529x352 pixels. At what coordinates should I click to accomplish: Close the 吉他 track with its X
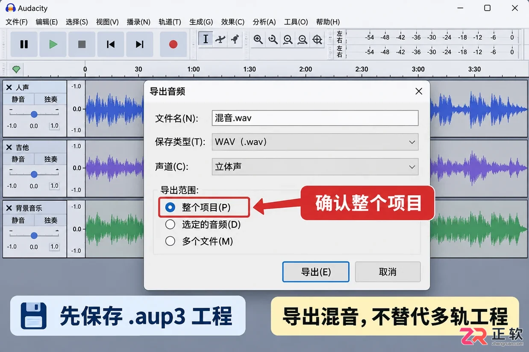tap(9, 148)
